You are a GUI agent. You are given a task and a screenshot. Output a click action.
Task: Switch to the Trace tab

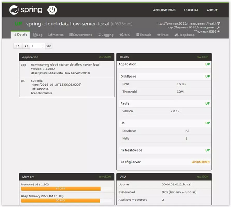pos(163,35)
